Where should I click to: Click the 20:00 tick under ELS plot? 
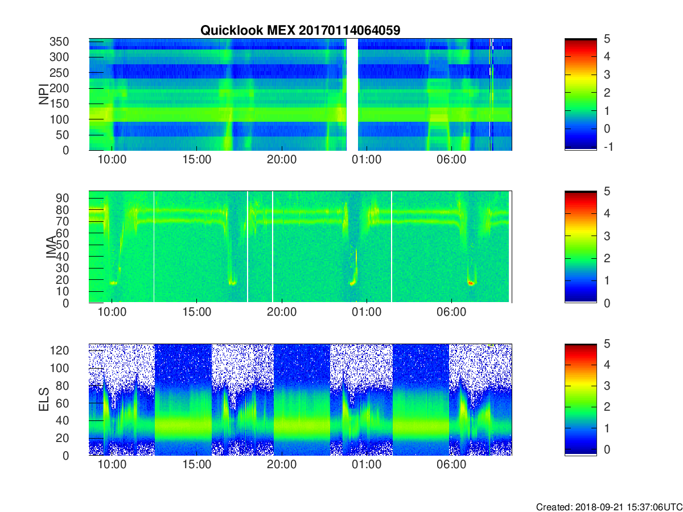pos(282,465)
